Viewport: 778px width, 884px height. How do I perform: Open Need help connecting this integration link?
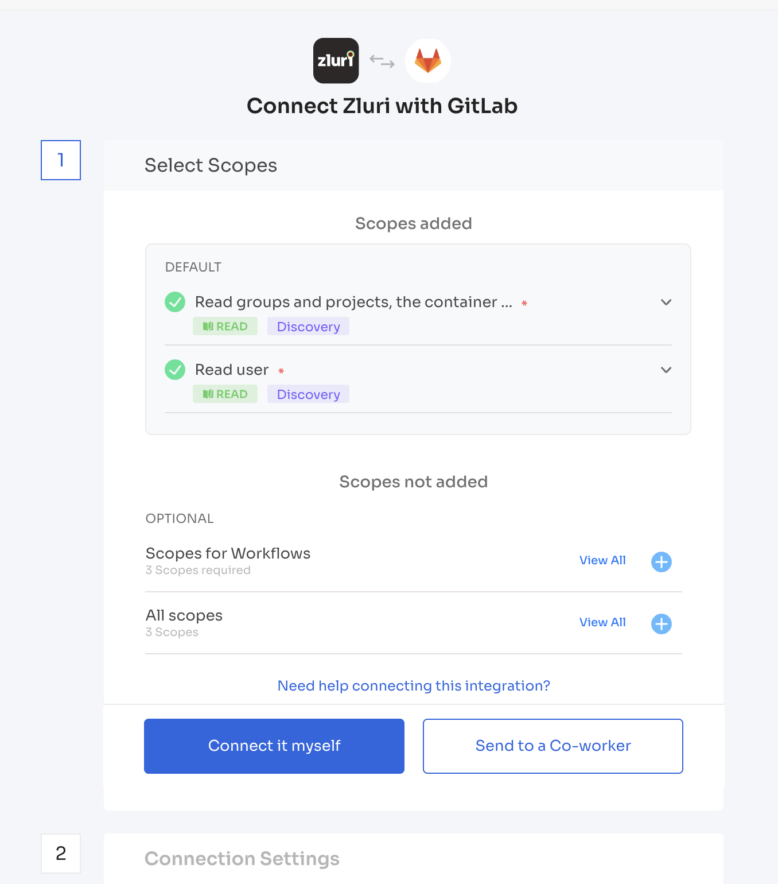click(414, 685)
